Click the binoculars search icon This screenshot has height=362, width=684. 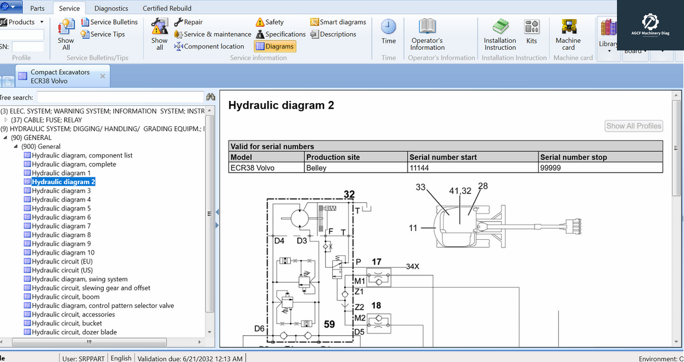210,97
